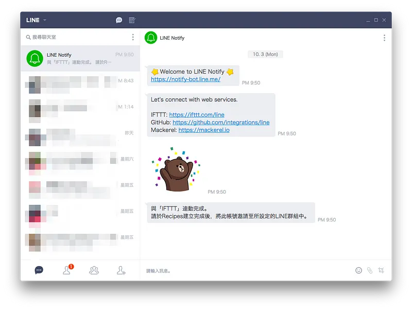The width and height of the screenshot is (412, 310).
Task: Click the chat bubble icon in title bar
Action: 119,20
